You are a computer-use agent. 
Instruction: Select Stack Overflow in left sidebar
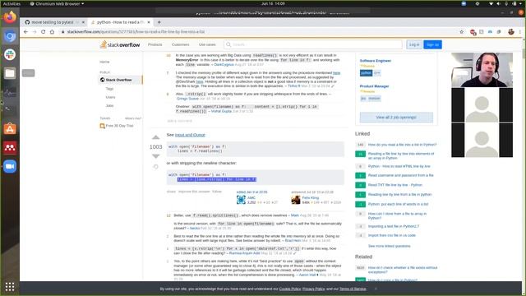pos(118,80)
